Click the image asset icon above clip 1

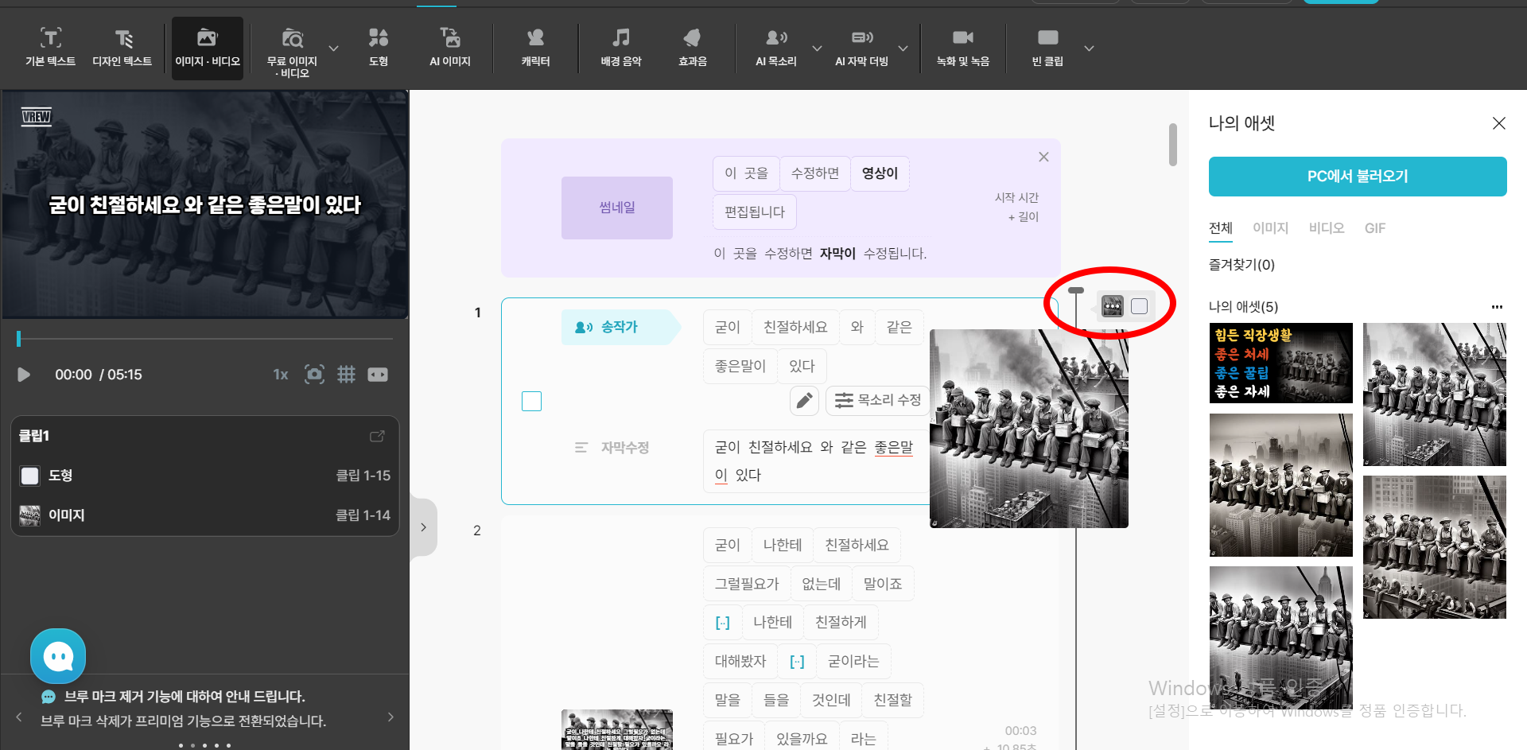pyautogui.click(x=1113, y=306)
